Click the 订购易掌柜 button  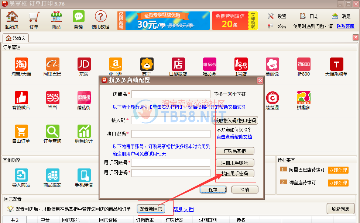(234, 151)
